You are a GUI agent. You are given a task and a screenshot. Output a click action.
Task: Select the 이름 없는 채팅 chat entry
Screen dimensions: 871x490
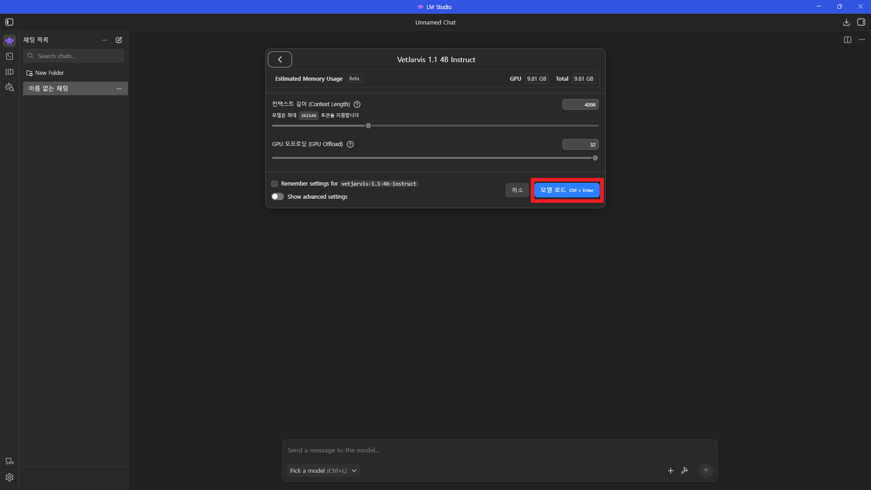pyautogui.click(x=75, y=88)
